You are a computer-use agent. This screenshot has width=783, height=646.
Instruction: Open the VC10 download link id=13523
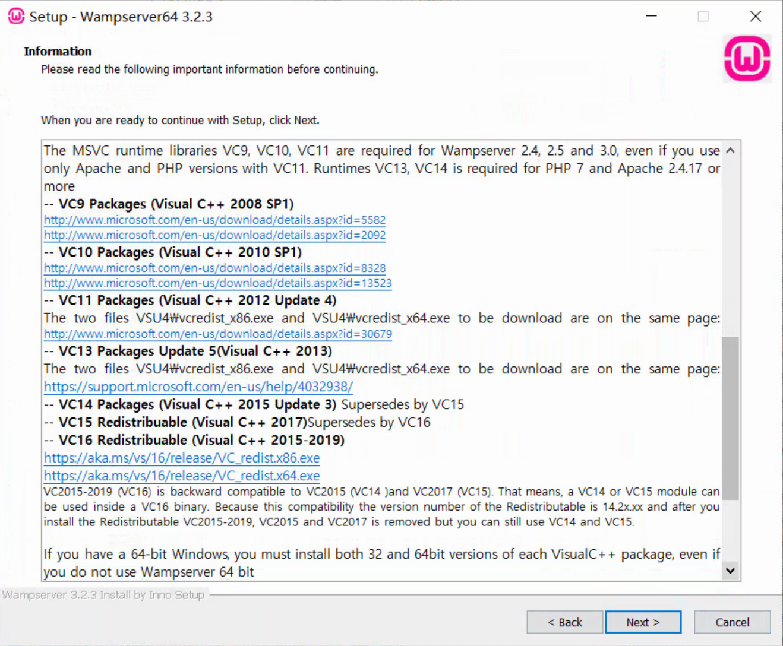tap(217, 283)
